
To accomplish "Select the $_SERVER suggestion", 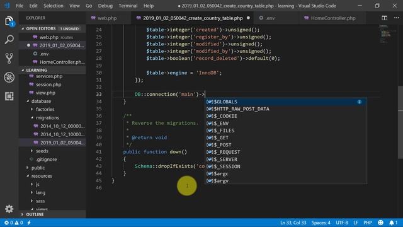I will (x=285, y=160).
